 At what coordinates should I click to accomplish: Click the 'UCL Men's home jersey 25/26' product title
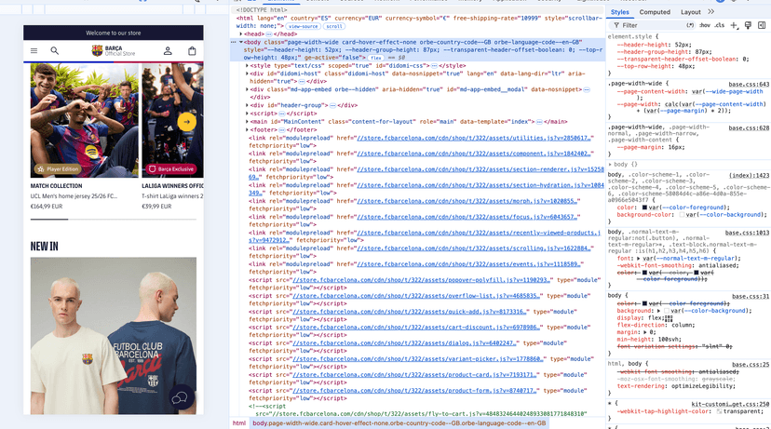tap(74, 196)
